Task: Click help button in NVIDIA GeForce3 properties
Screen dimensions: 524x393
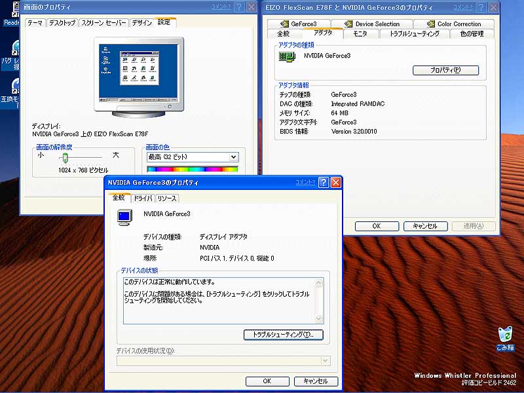Action: click(323, 183)
